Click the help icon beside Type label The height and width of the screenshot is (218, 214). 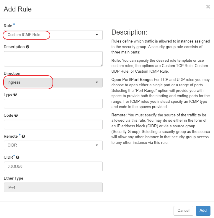click(x=15, y=95)
